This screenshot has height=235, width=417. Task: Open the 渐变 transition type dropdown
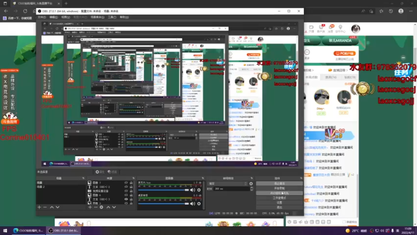click(228, 184)
